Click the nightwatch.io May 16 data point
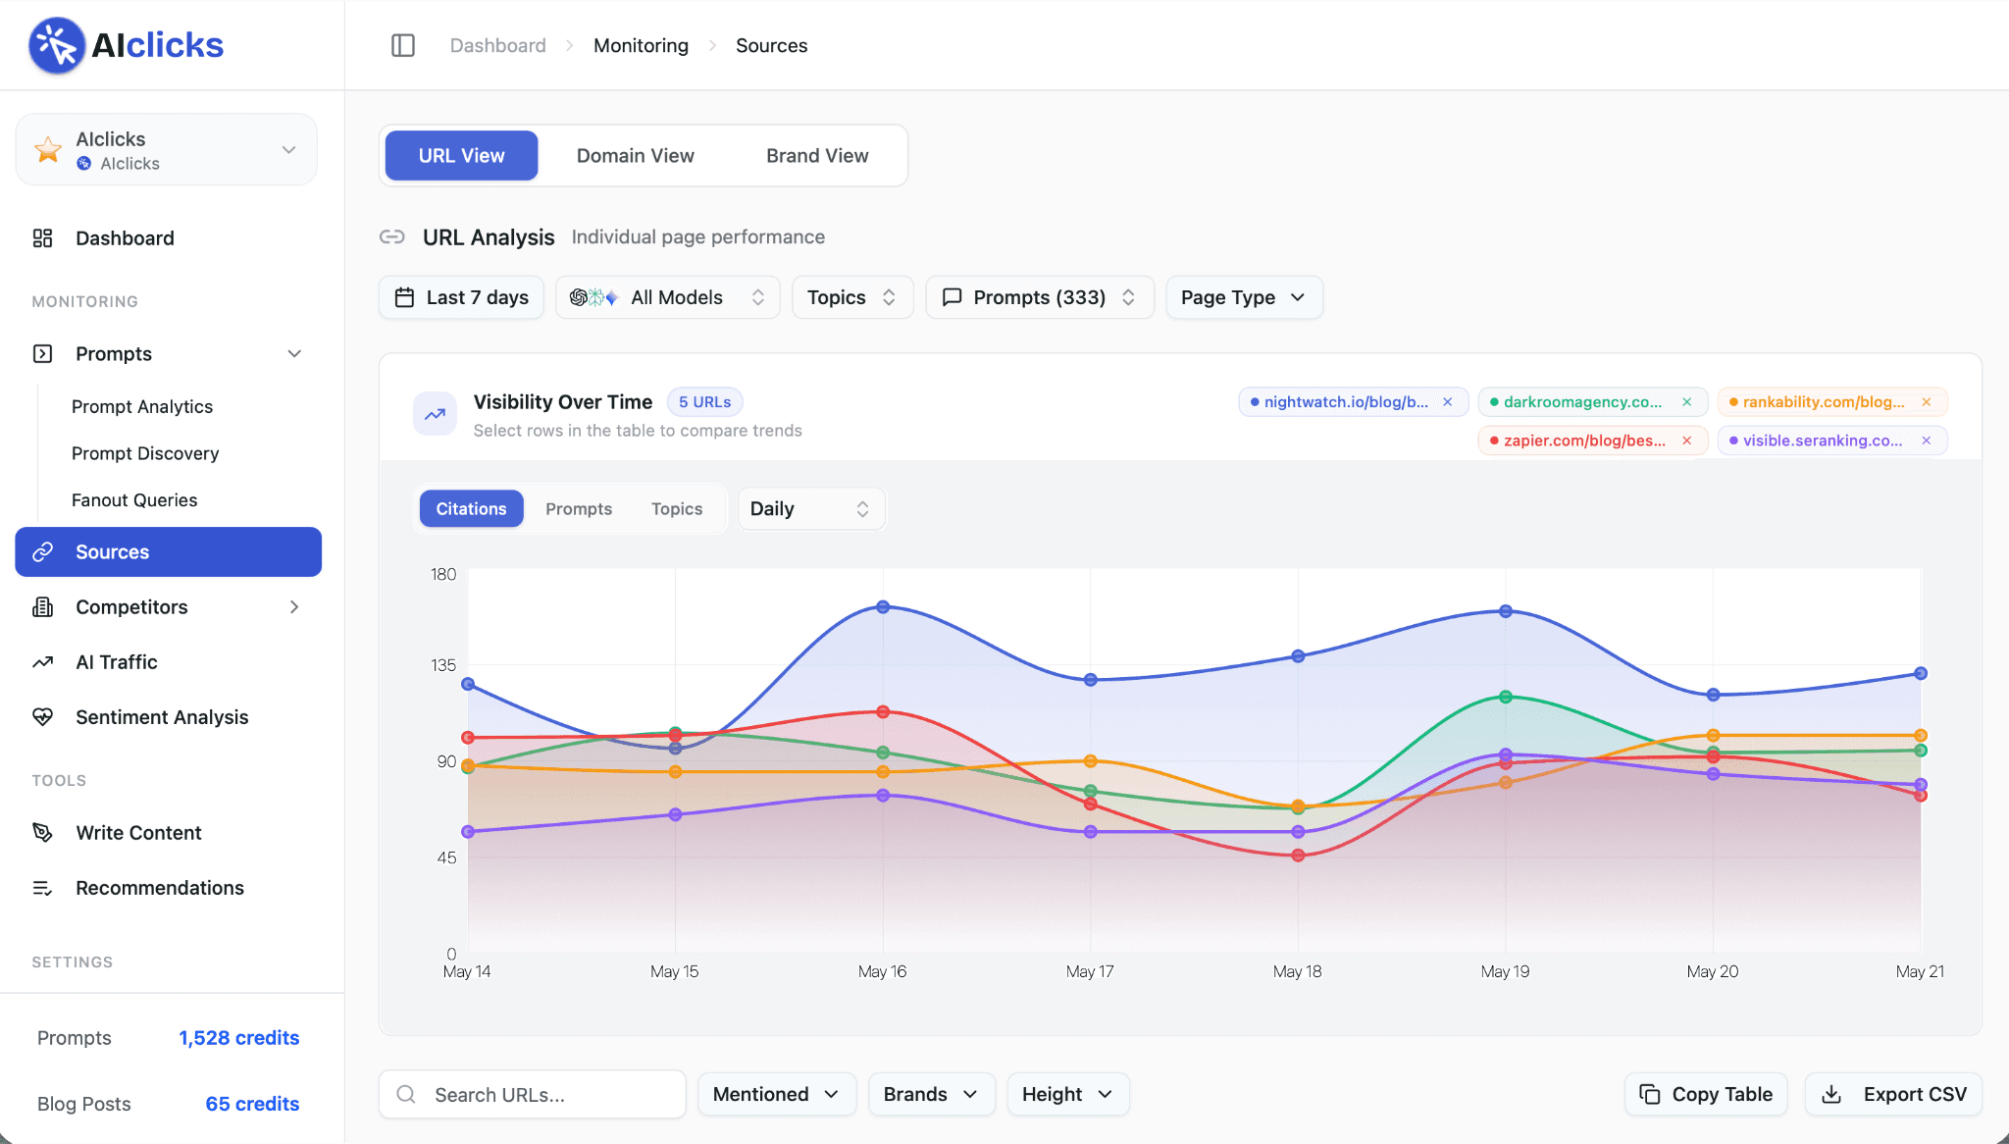Screen dimensions: 2009x1144 click(883, 607)
